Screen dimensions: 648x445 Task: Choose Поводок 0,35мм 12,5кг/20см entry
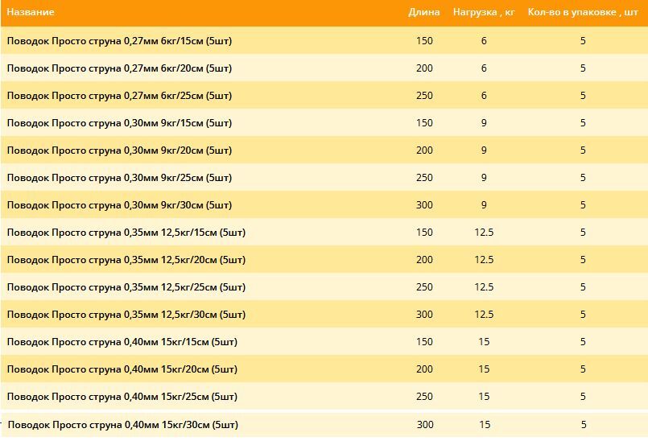324,259
